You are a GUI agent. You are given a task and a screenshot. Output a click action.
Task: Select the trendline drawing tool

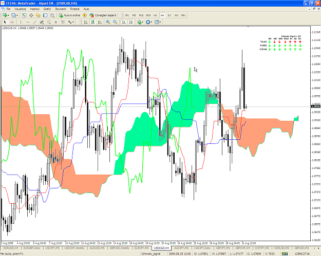pyautogui.click(x=35, y=22)
